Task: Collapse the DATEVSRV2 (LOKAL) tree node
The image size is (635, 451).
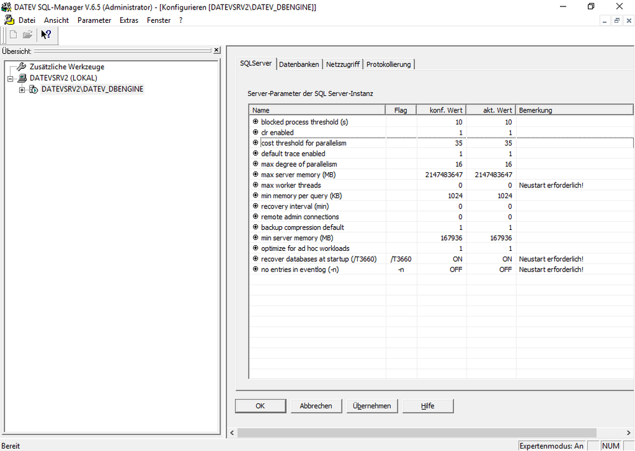Action: (x=11, y=79)
